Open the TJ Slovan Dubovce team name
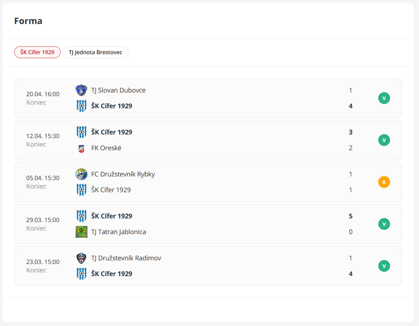The image size is (419, 326). [x=118, y=90]
